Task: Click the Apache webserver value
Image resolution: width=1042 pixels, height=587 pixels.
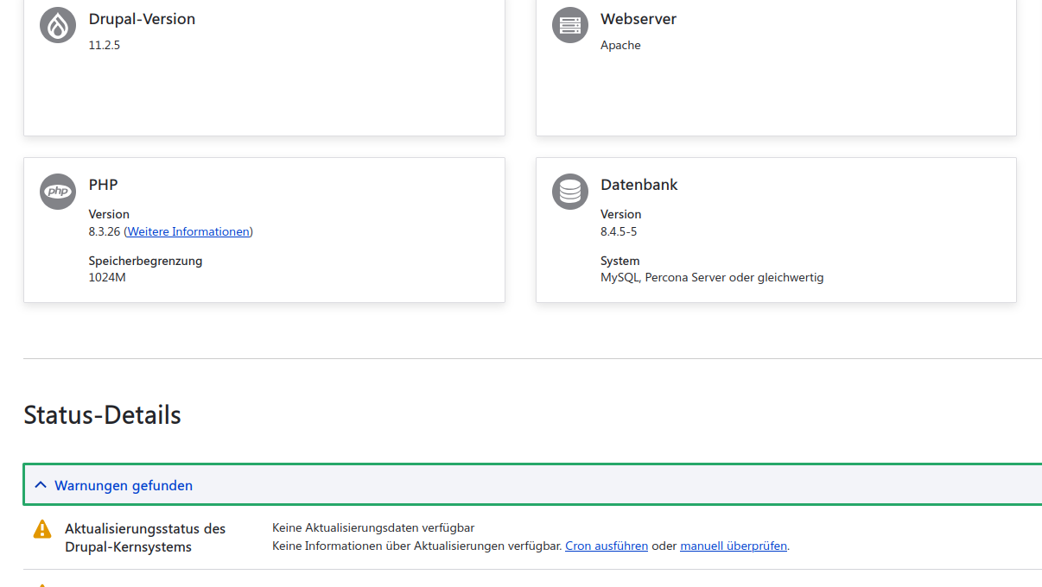Action: click(x=620, y=45)
